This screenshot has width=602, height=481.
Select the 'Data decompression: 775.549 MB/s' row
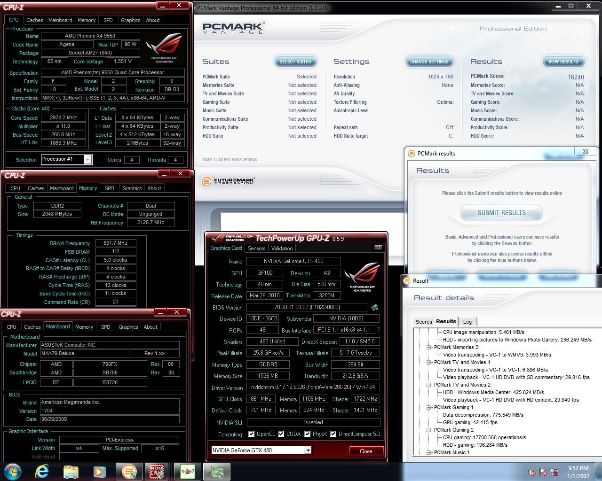click(x=483, y=415)
